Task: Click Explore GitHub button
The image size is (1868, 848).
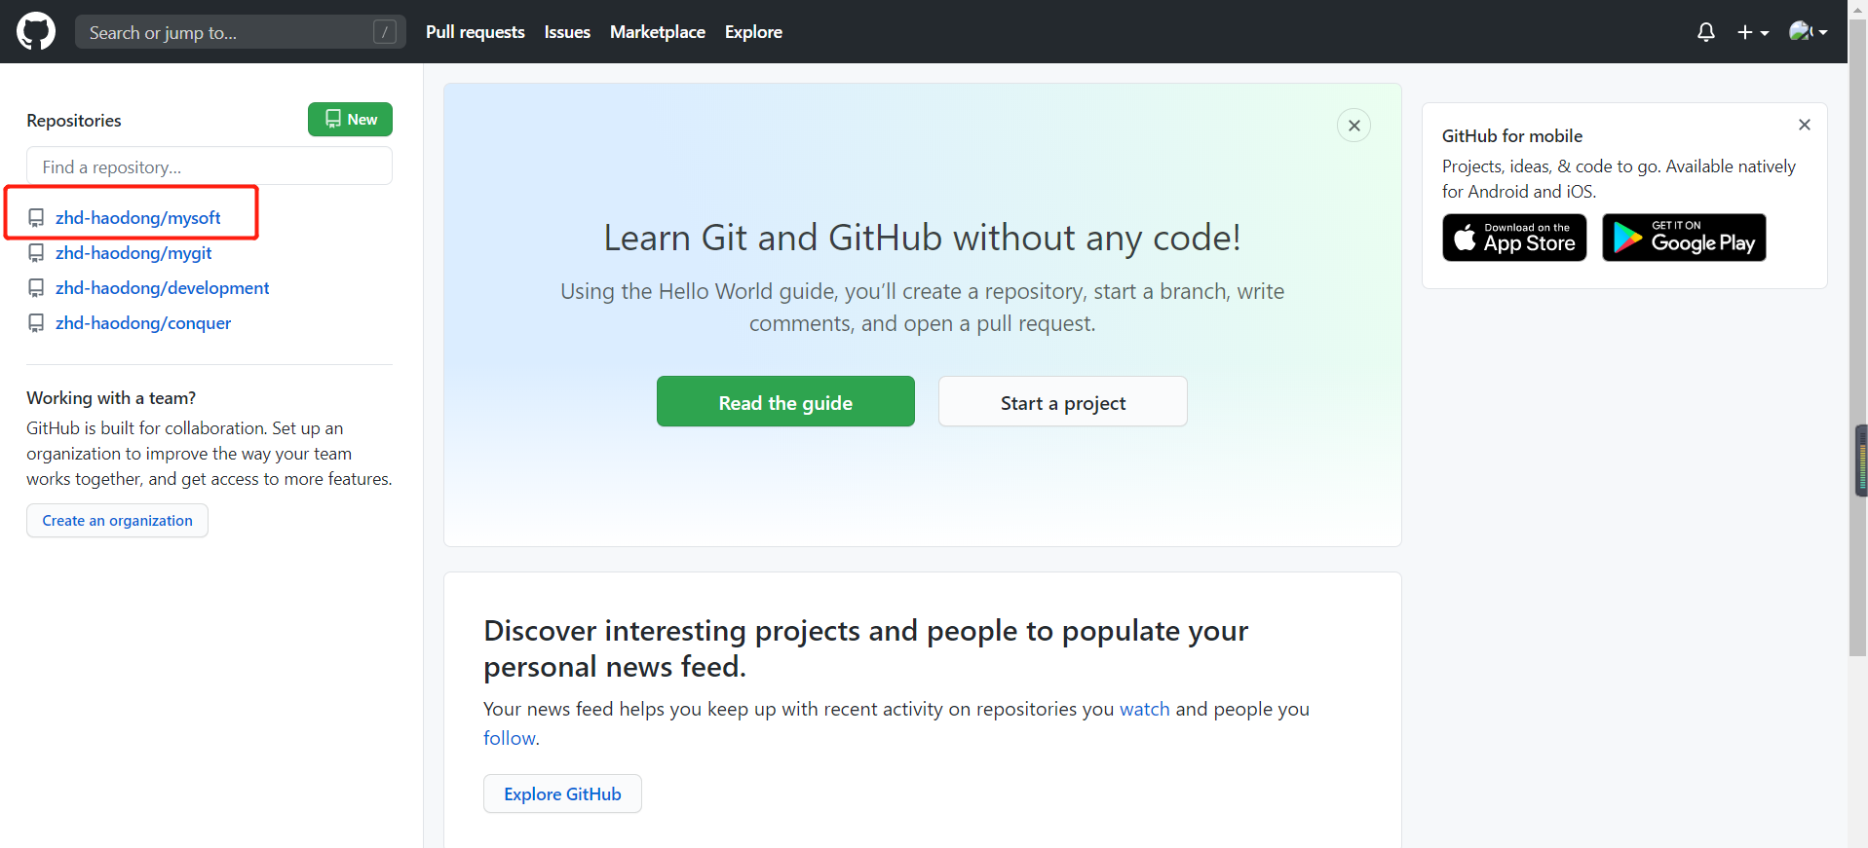Action: click(x=562, y=793)
